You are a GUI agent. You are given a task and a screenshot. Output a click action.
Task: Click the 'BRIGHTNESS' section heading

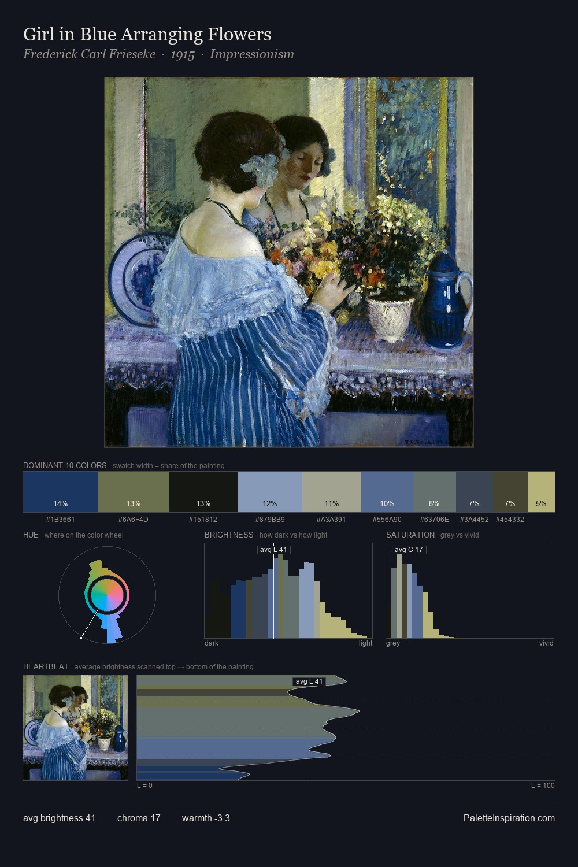pyautogui.click(x=229, y=535)
